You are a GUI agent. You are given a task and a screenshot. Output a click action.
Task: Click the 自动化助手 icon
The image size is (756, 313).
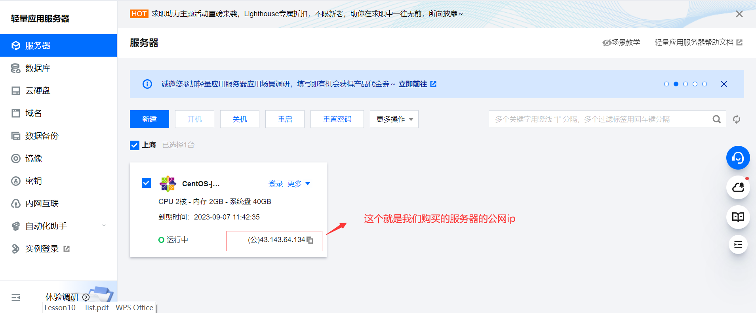coord(16,226)
